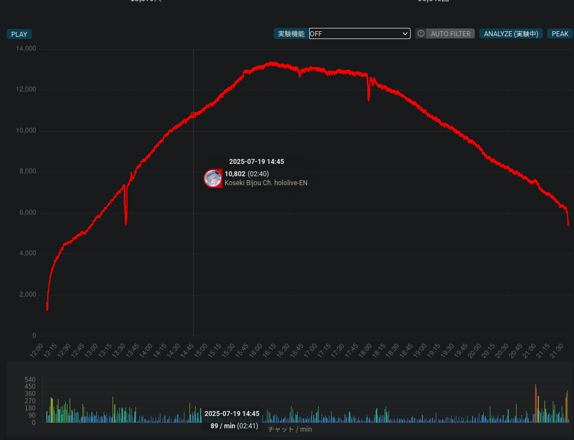Click the 実験機能 label
The height and width of the screenshot is (440, 574).
click(291, 33)
